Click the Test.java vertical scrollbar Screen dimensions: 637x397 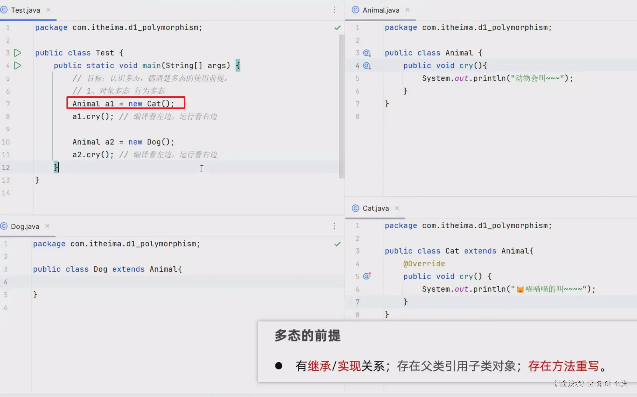[341, 106]
